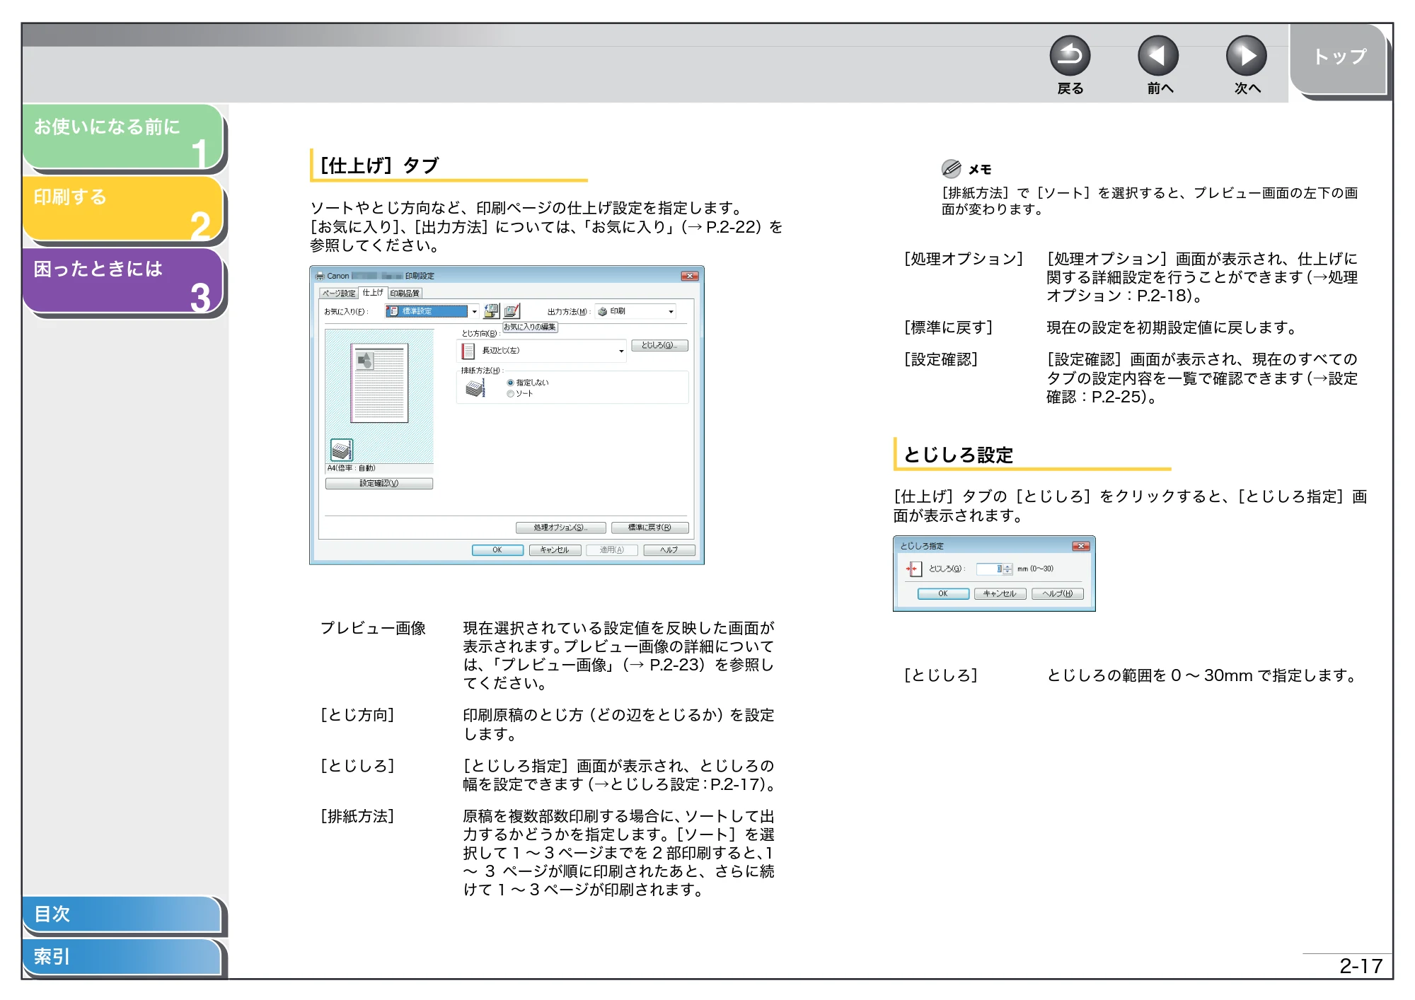The height and width of the screenshot is (1000, 1415).
Task: Click キャンセル in the とじしろ指定 dialog
Action: point(1000,593)
